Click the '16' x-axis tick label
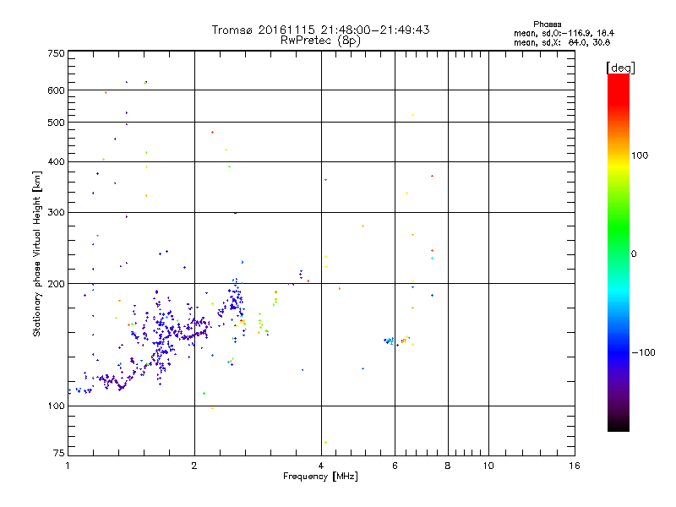This screenshot has width=676, height=507. 575,466
